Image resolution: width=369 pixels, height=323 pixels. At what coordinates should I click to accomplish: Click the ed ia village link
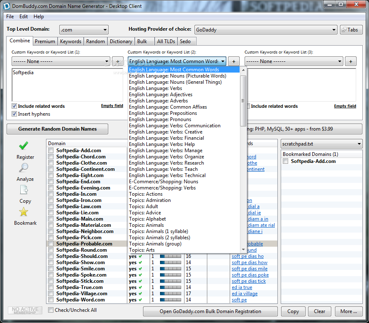[245, 294]
